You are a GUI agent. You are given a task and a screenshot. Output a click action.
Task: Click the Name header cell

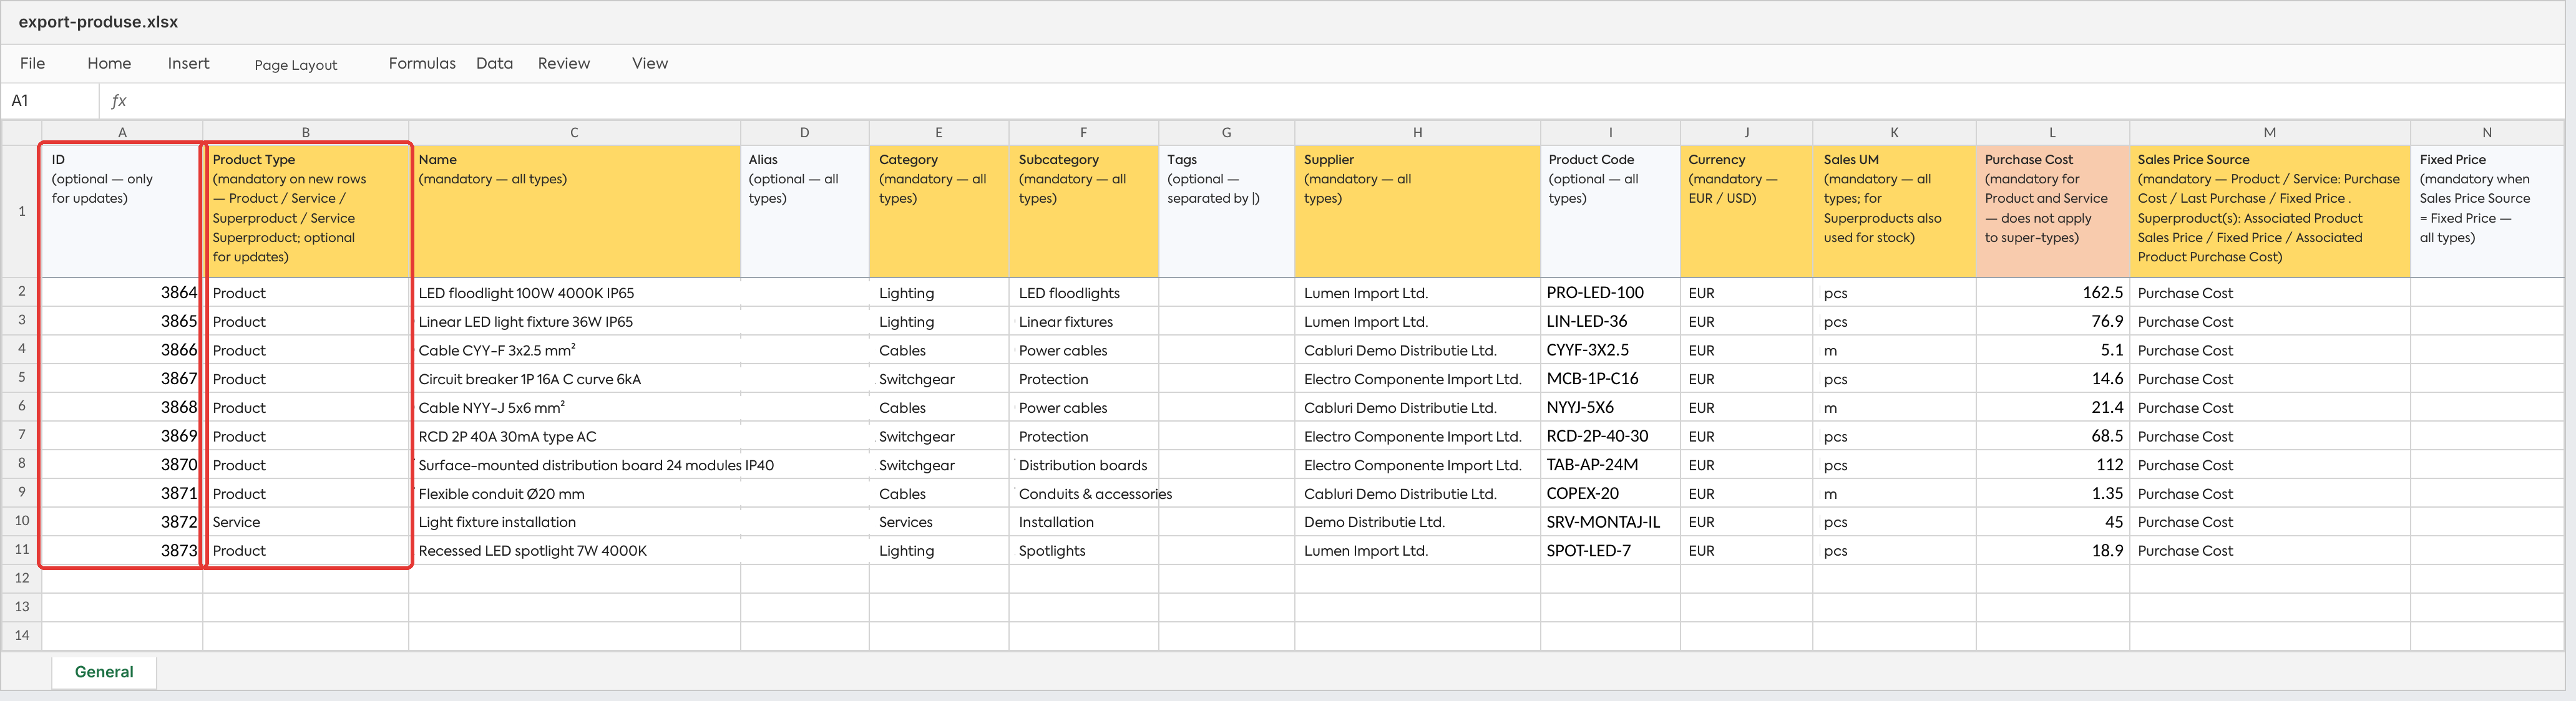pyautogui.click(x=574, y=211)
